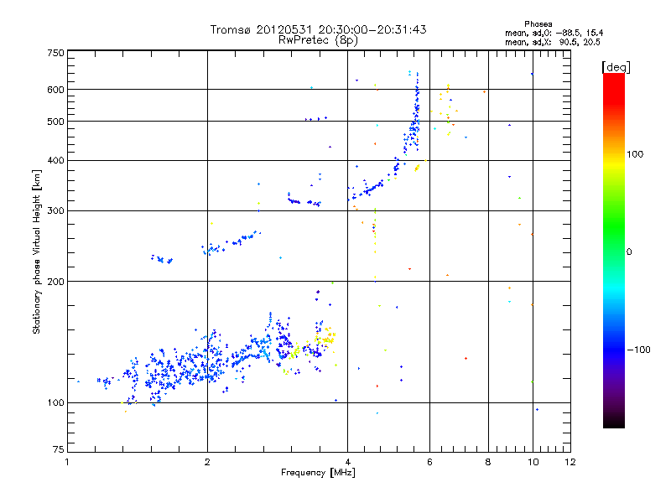The height and width of the screenshot is (503, 671).
Task: Click the x-axis tick label "2"
Action: [207, 463]
